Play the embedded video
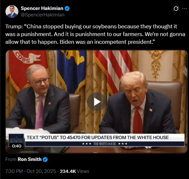 97,102
